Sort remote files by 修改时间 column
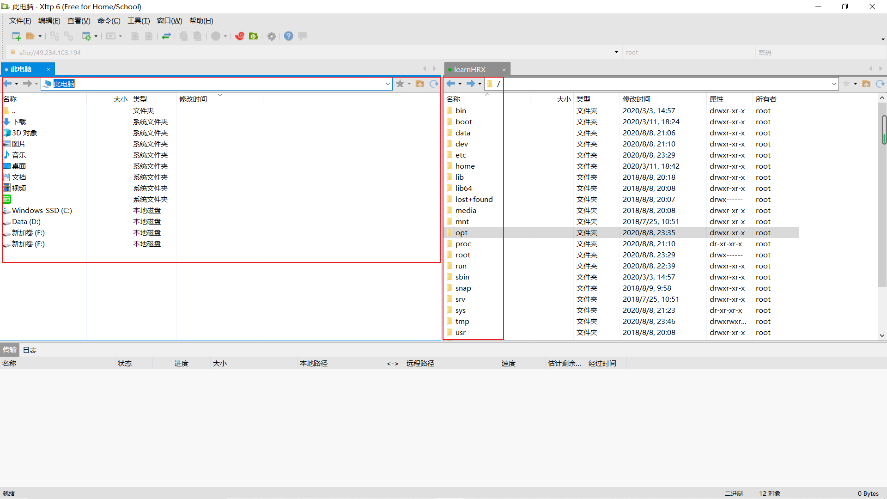Image resolution: width=887 pixels, height=499 pixels. [x=636, y=99]
